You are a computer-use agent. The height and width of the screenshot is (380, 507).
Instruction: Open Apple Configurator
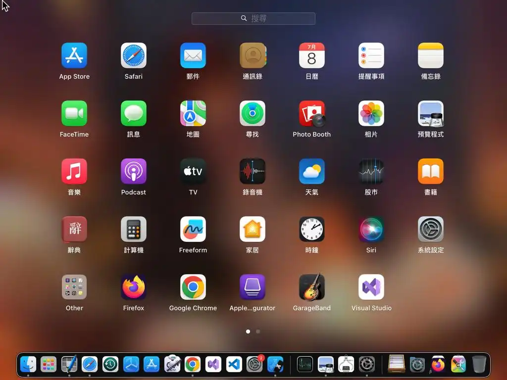coord(253,287)
